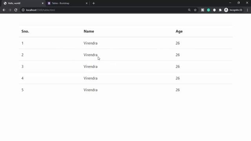
Task: Click age 26 in row 3
Action: click(x=178, y=67)
